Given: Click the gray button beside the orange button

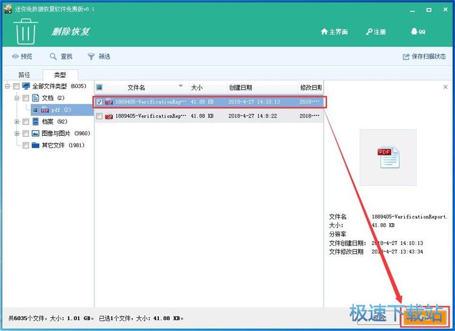Looking at the screenshot, I should pyautogui.click(x=379, y=317).
